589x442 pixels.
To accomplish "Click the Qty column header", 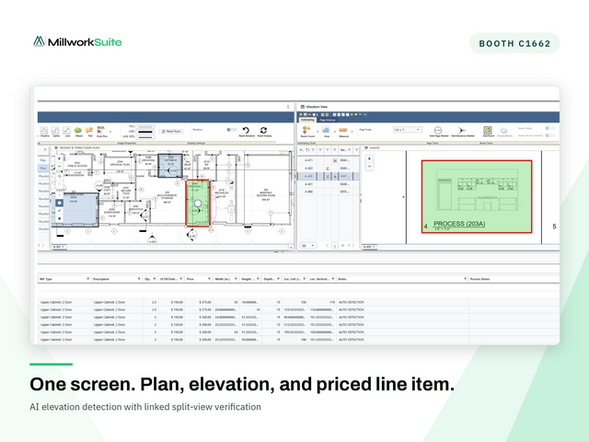I will (150, 279).
